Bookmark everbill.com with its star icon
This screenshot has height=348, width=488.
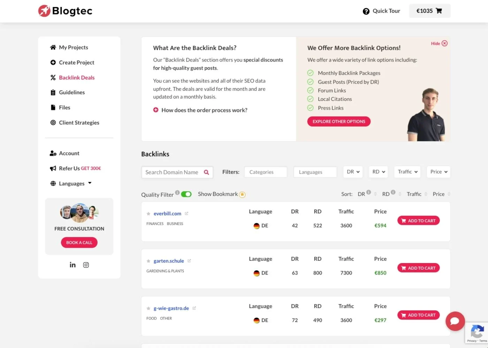148,214
